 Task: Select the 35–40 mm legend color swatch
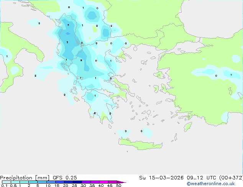[x=95, y=182]
